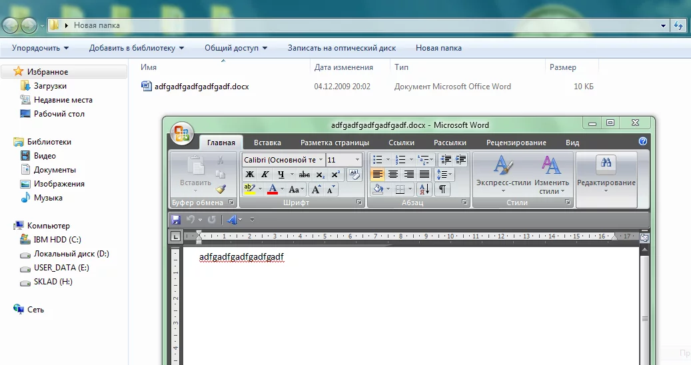Click Записать на оптический диск button
The width and height of the screenshot is (691, 365).
341,48
